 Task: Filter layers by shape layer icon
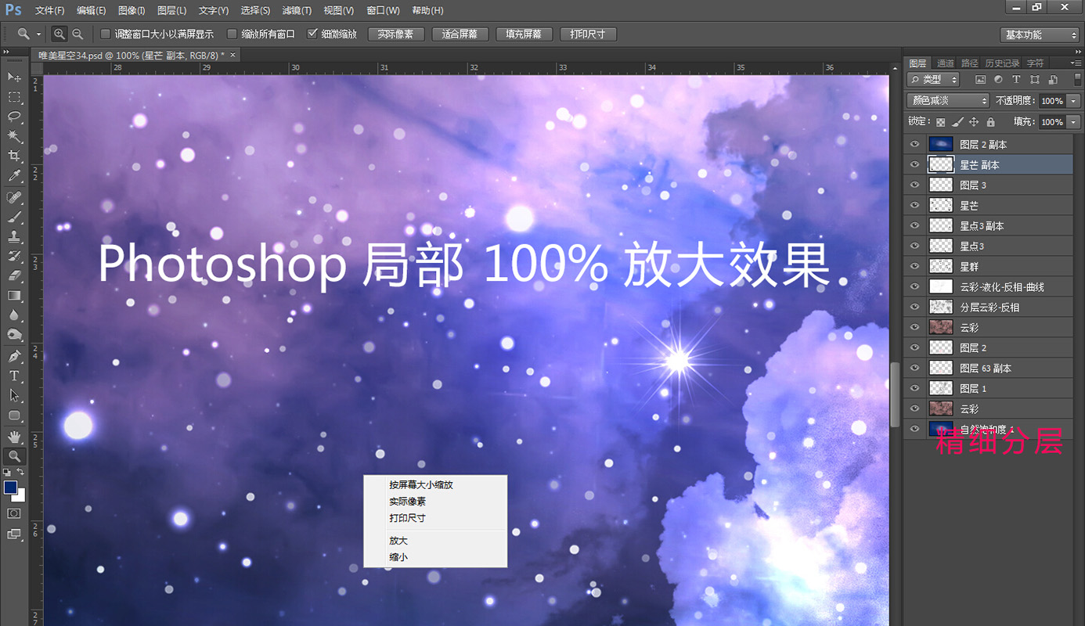1035,80
